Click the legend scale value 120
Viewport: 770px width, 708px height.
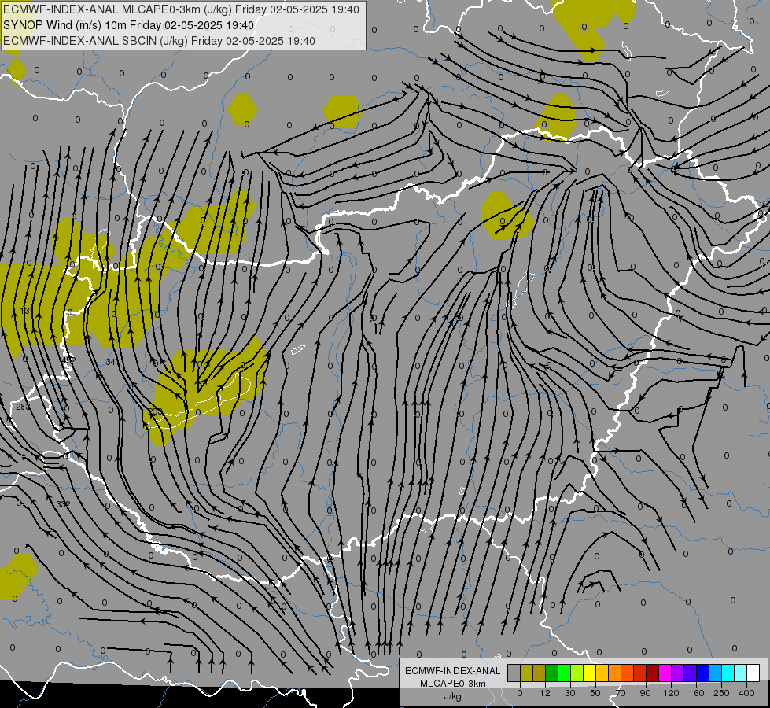point(671,693)
